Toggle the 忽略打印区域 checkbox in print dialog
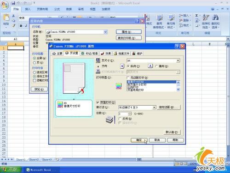Image resolution: width=230 pixels, height=173 pixels. (34, 80)
